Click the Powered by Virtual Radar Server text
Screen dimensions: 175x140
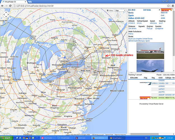pos(151,104)
